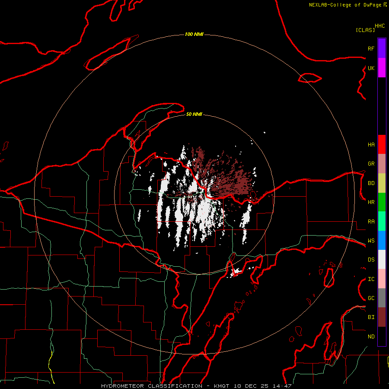Click the 50 NMI range ring label

coord(194,114)
